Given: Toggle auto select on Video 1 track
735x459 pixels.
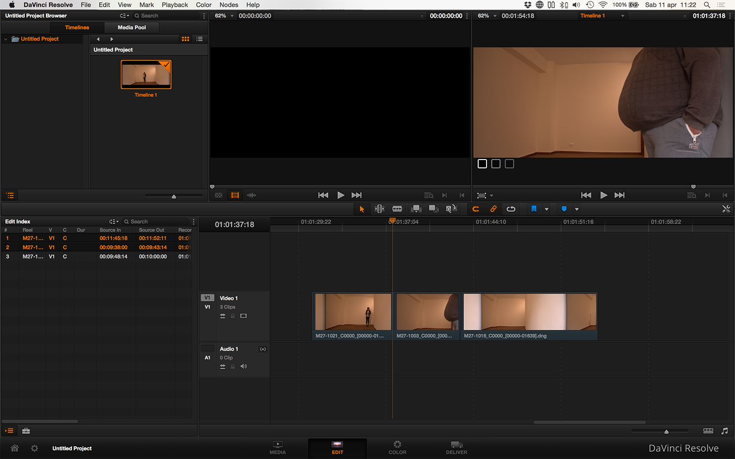Looking at the screenshot, I should pyautogui.click(x=222, y=316).
